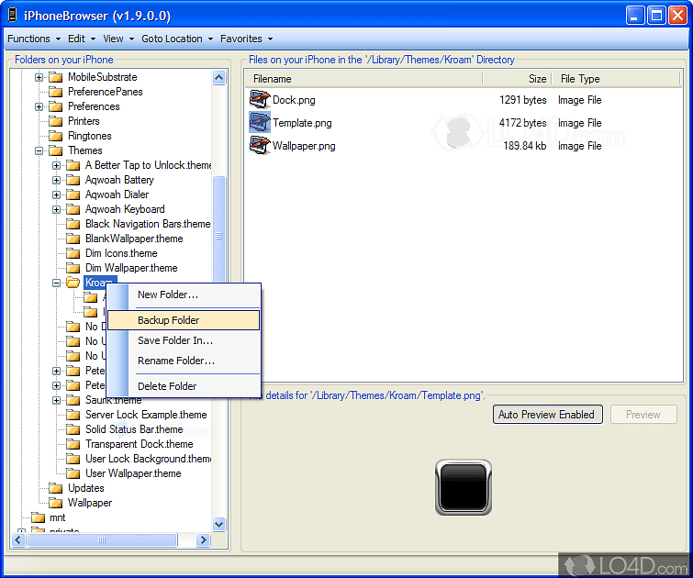Click the PreferencePanes folder icon

(56, 92)
